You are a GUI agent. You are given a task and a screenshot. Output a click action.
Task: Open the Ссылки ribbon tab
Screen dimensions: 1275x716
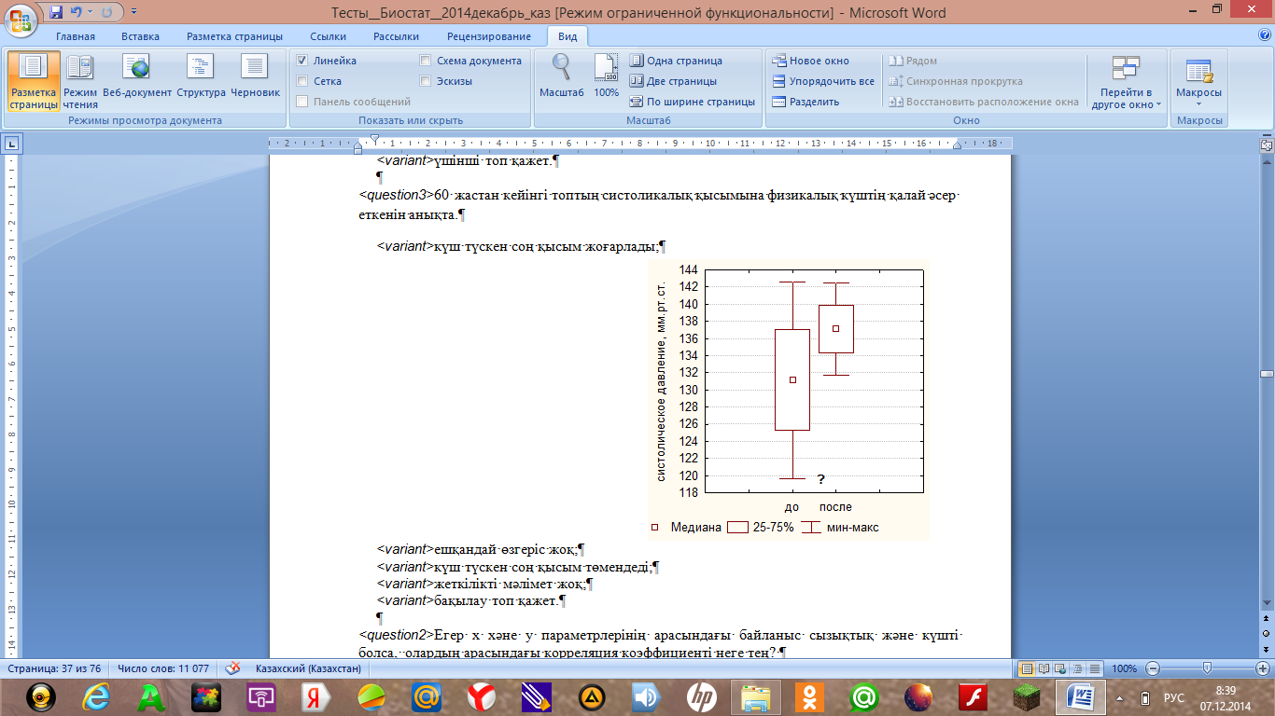(x=329, y=36)
